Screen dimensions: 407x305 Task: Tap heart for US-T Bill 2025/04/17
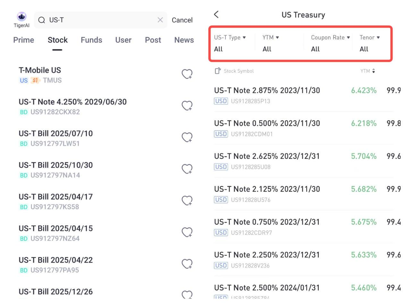[187, 201]
